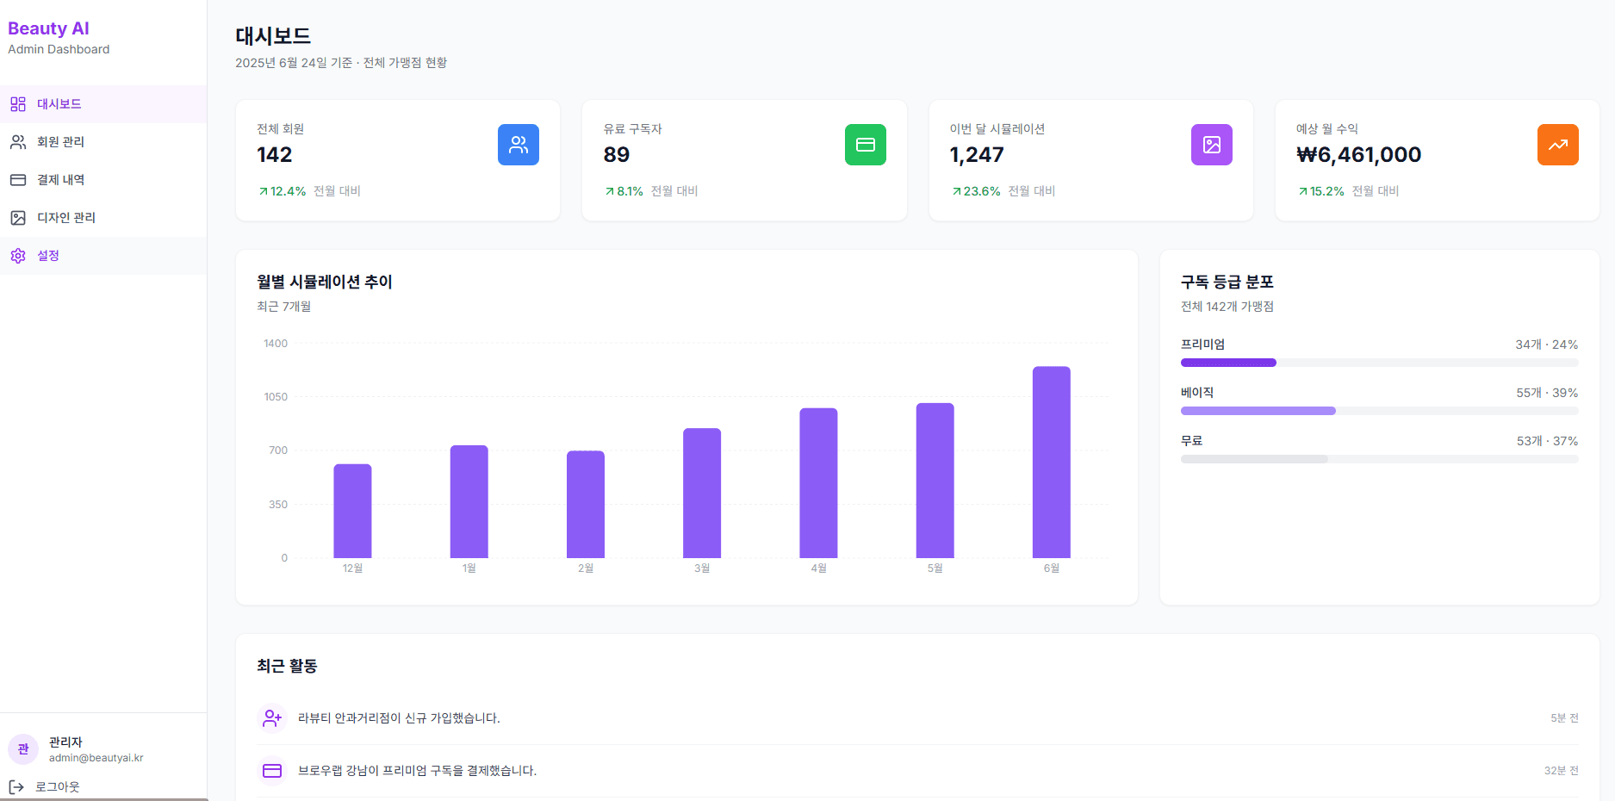
Task: Click the members icon next to 회원 관리
Action: (x=18, y=142)
